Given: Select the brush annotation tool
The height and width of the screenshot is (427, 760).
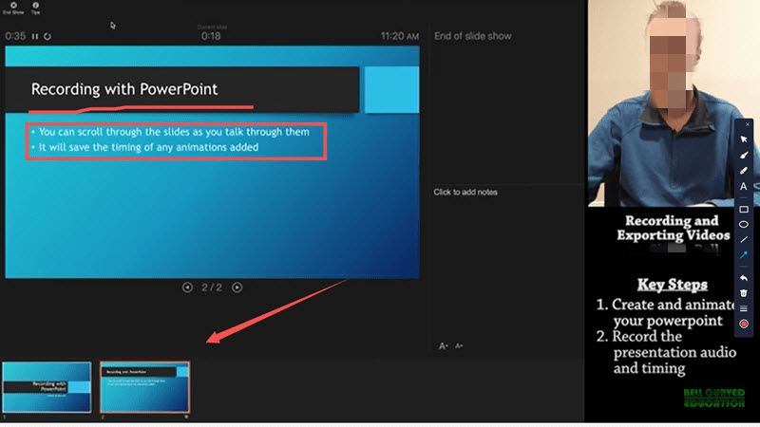Looking at the screenshot, I should click(744, 155).
